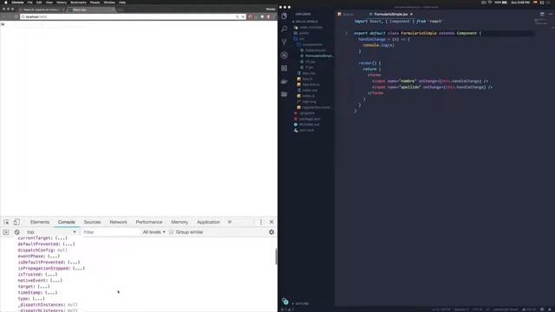Switch to the Performance tab
Viewport: 555px width, 312px height.
click(149, 222)
